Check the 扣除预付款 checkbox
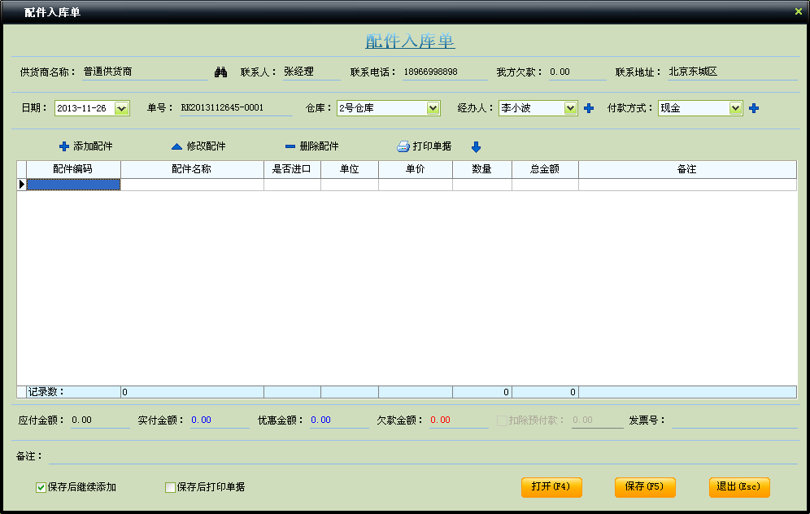Viewport: 810px width, 514px height. pyautogui.click(x=502, y=420)
